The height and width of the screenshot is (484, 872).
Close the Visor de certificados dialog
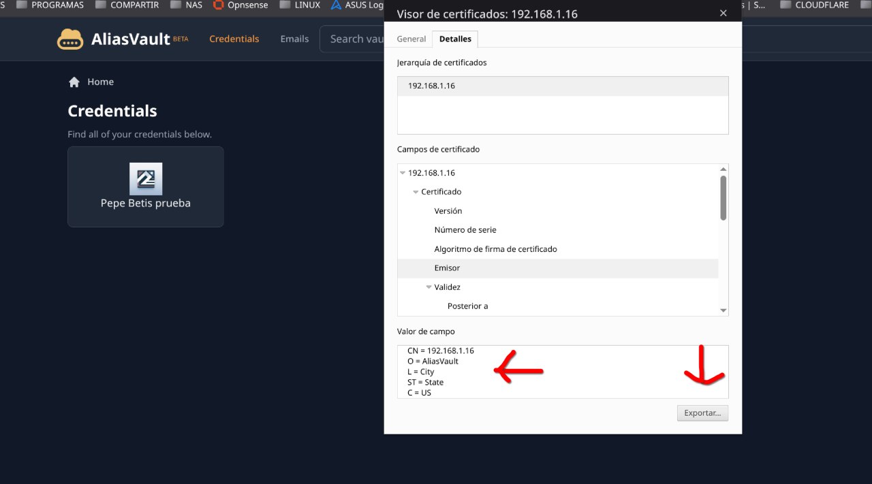(723, 13)
